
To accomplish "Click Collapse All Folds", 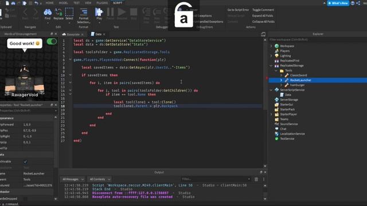I will pyautogui.click(x=263, y=22).
